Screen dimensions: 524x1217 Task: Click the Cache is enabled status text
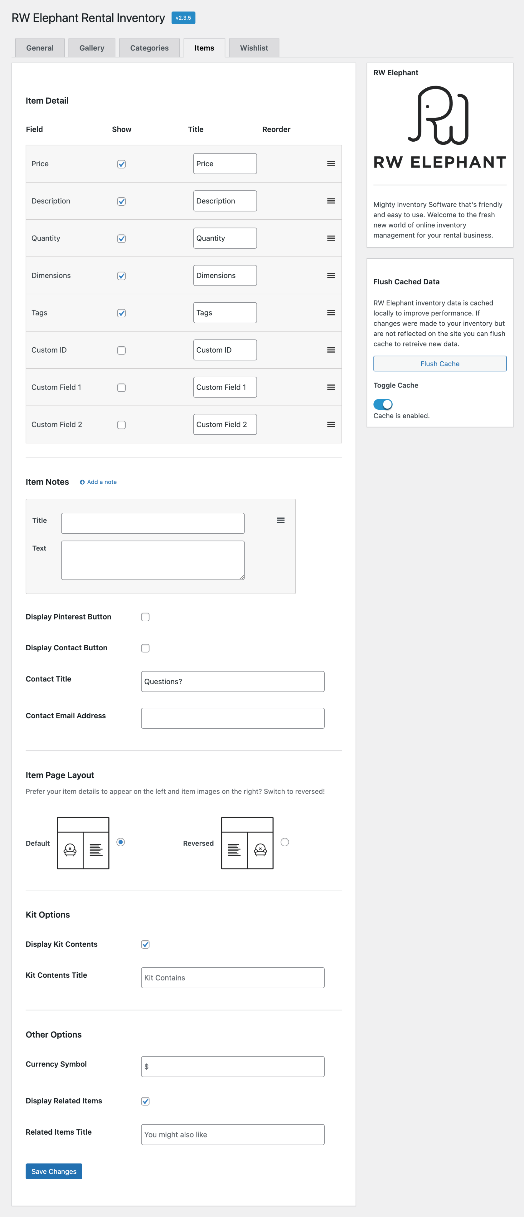tap(401, 416)
